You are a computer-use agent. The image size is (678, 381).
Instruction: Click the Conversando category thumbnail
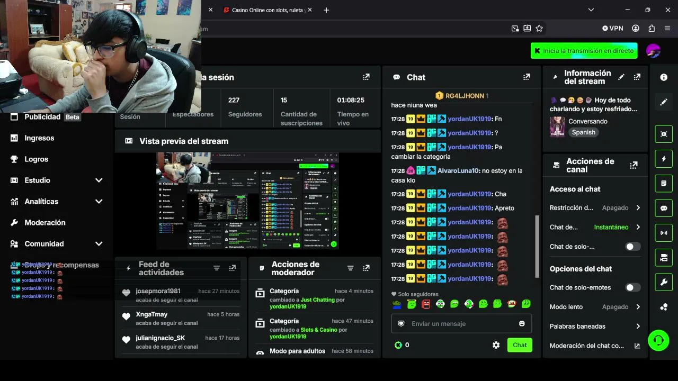[x=557, y=127]
